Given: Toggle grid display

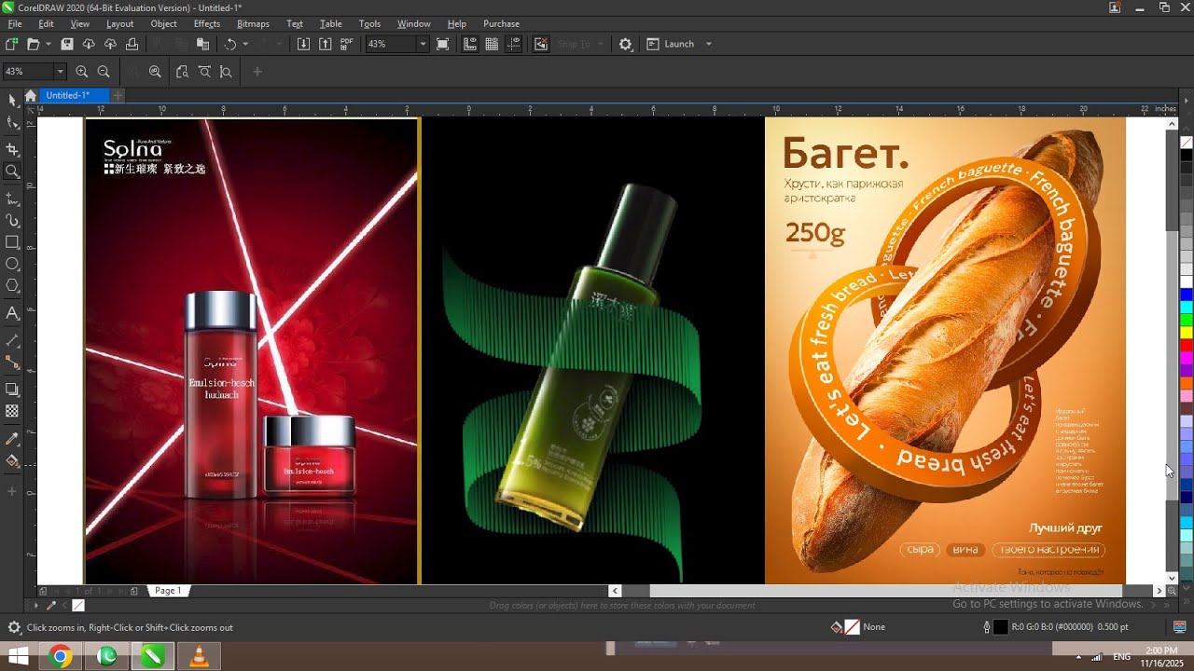Looking at the screenshot, I should click(x=492, y=44).
